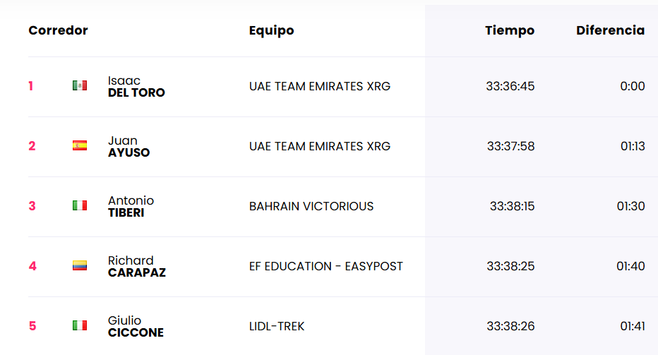Image resolution: width=658 pixels, height=355 pixels.
Task: Open rider Juan AYUSO's profile
Action: 128,147
